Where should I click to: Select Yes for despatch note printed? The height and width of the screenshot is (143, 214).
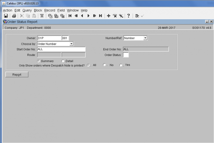tap(121, 65)
